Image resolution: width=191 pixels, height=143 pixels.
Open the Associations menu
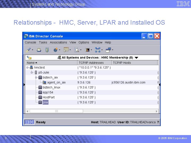click(x=58, y=42)
